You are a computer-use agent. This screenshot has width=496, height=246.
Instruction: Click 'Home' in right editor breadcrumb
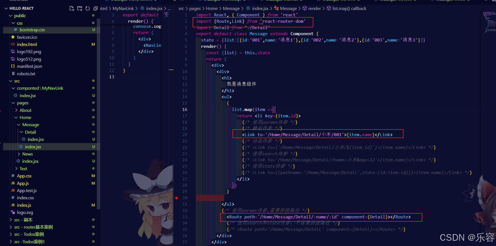coord(212,9)
